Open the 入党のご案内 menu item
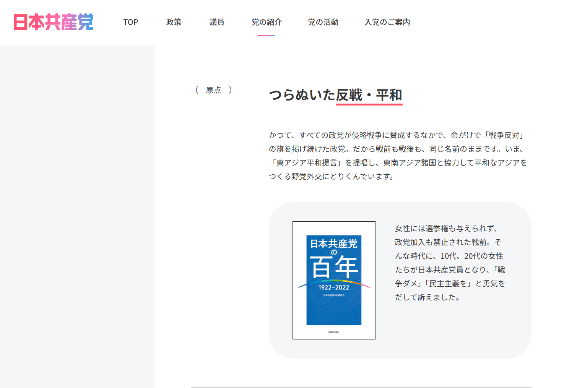The width and height of the screenshot is (564, 388). click(387, 22)
